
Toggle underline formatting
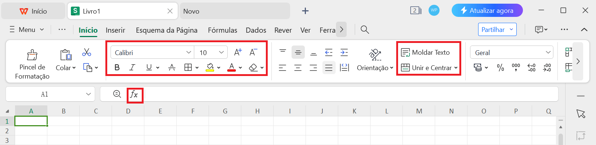149,67
